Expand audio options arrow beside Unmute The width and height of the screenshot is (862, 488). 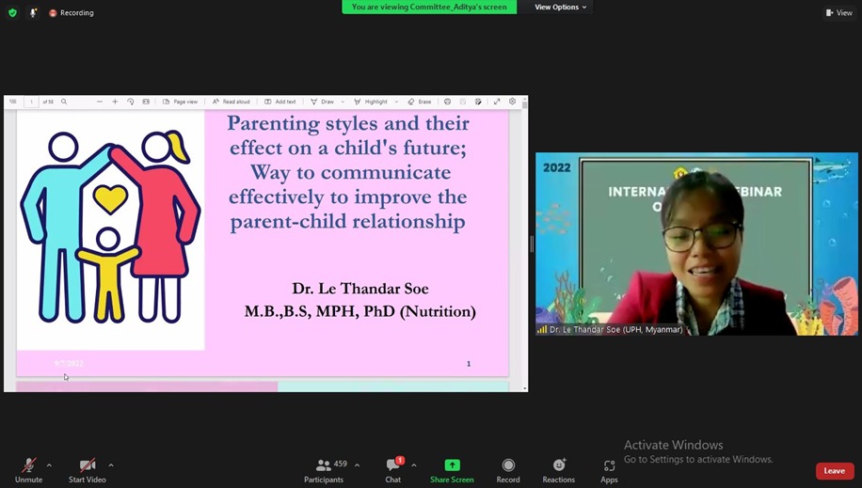tap(49, 464)
